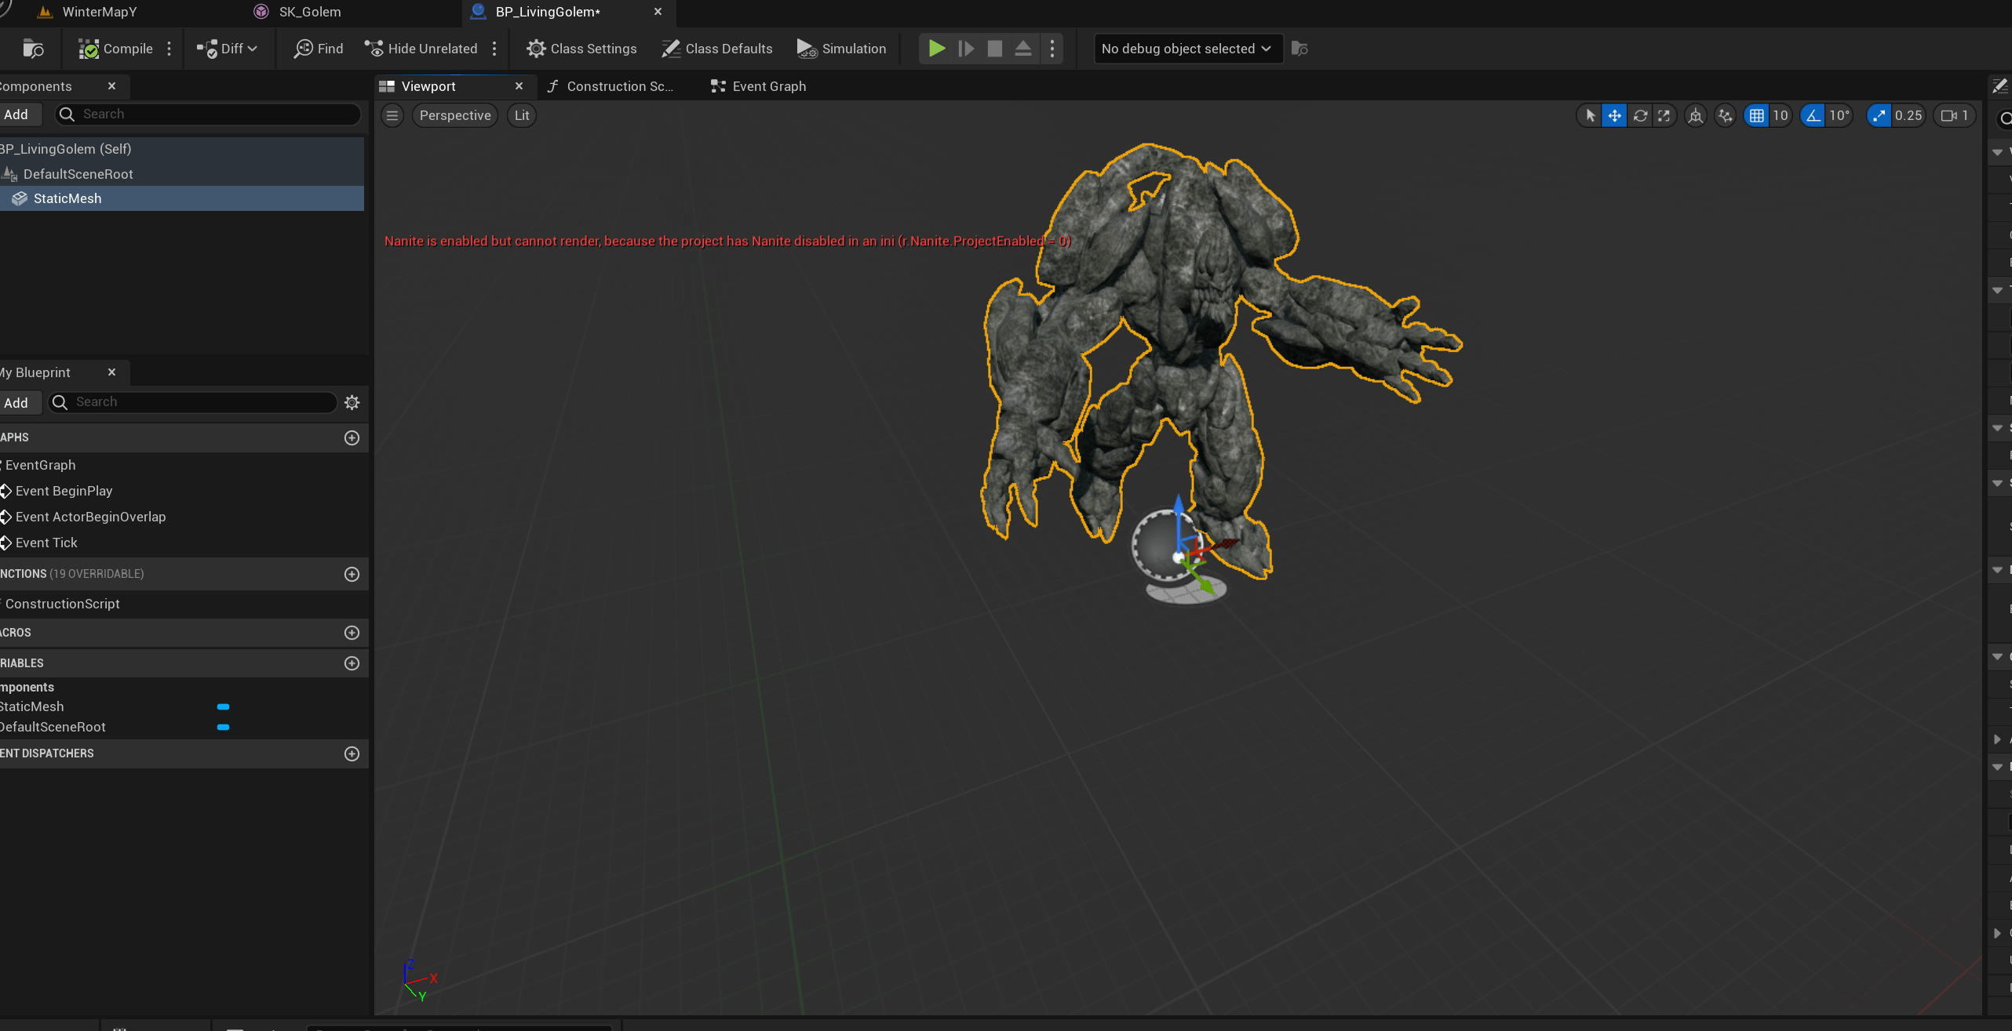This screenshot has height=1031, width=2012.
Task: Toggle rotation snapping on or off
Action: pos(1813,116)
